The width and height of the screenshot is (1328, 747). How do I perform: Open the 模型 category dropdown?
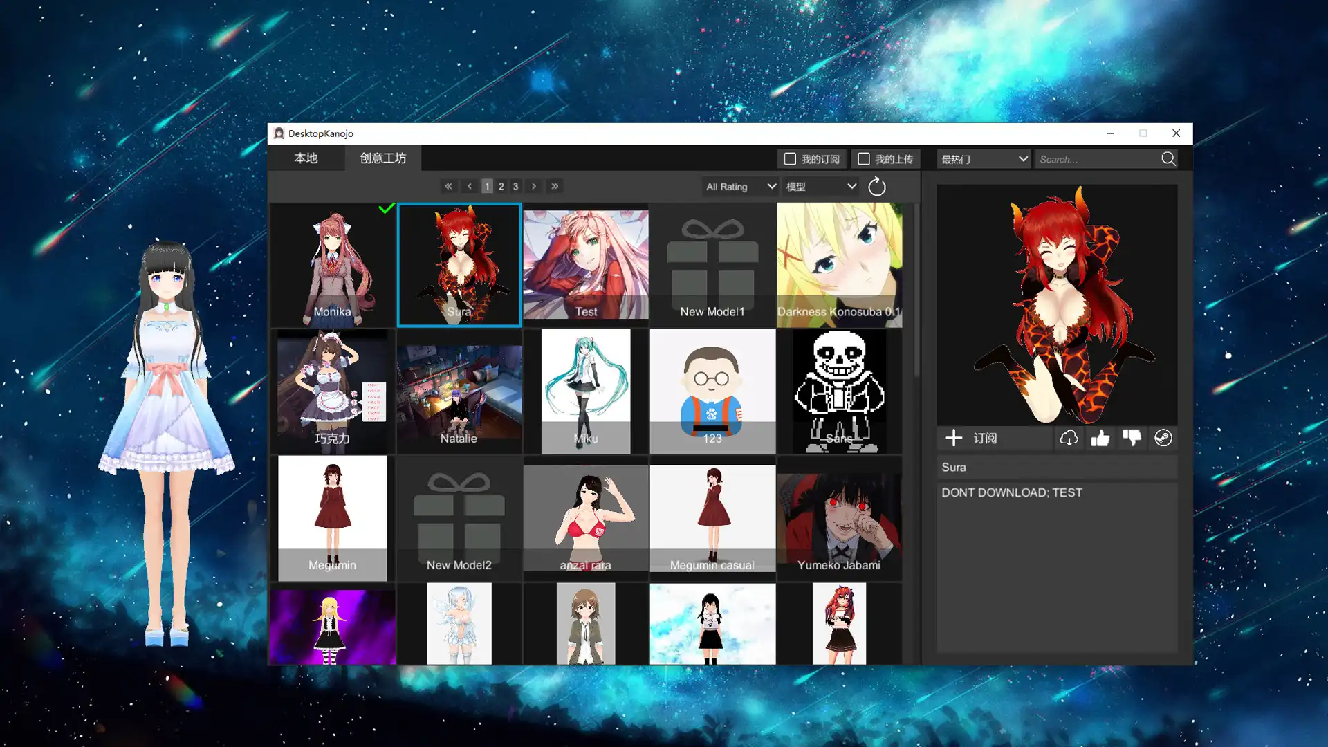click(820, 186)
